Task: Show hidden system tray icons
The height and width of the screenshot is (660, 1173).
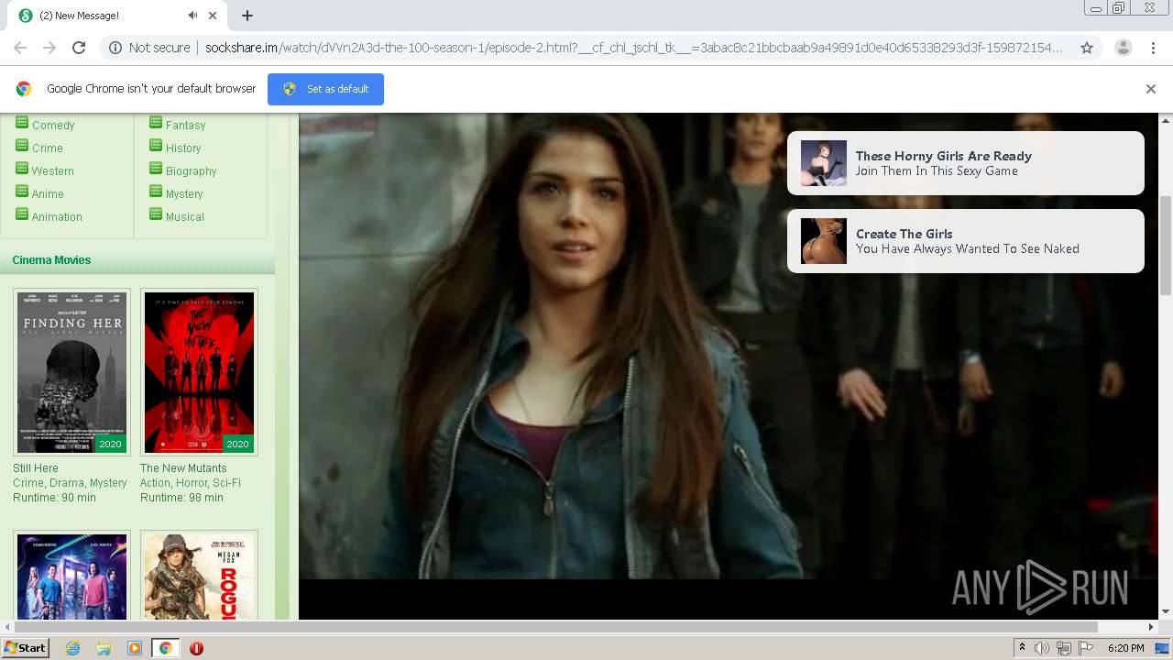Action: tap(1023, 648)
